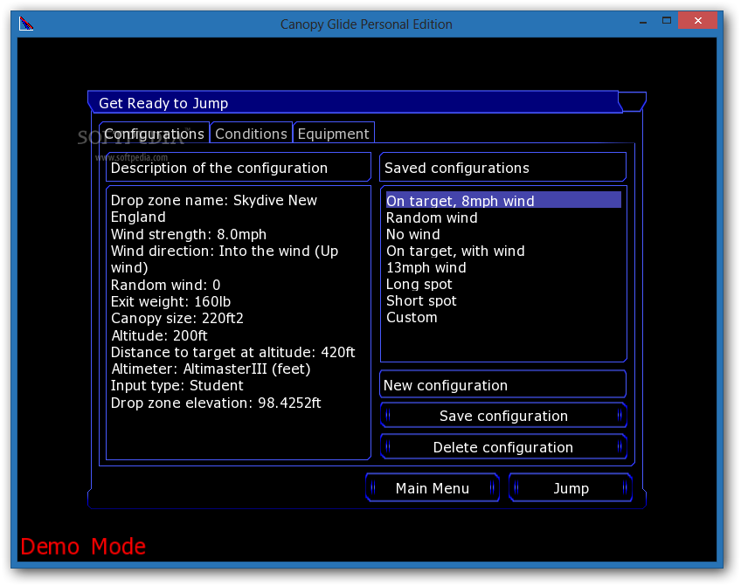
Task: Choose the 'No wind' configuration
Action: tap(503, 234)
